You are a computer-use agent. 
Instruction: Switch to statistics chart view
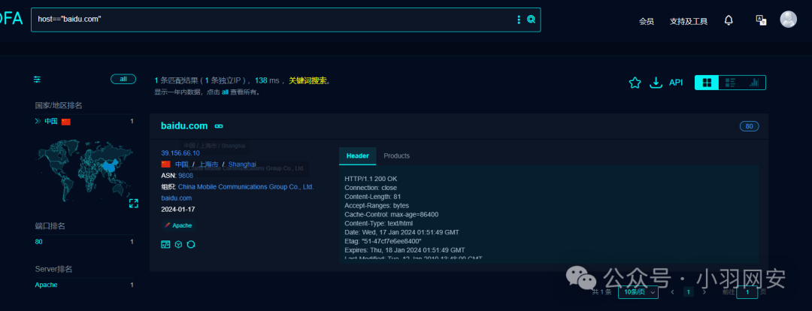point(753,83)
